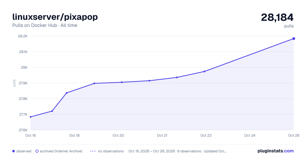Click the 27.8K y-axis label
The height and width of the screenshot is (160, 306).
coord(23,99)
